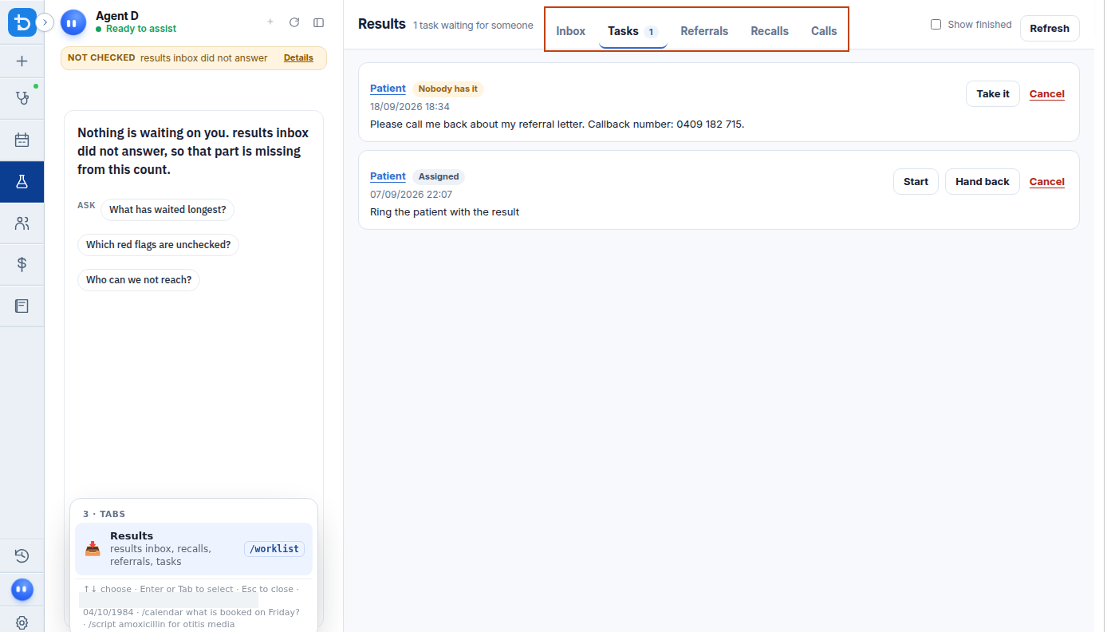Viewport: 1107px width, 632px height.
Task: Open the stethoscope consult icon
Action: click(22, 98)
